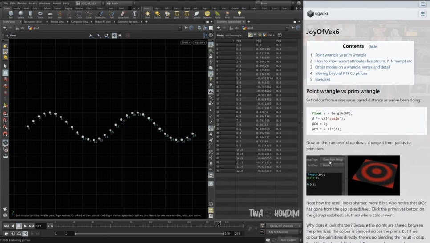This screenshot has height=243, width=430.
Task: Toggle the viewport lock camera icon
Action: click(211, 57)
